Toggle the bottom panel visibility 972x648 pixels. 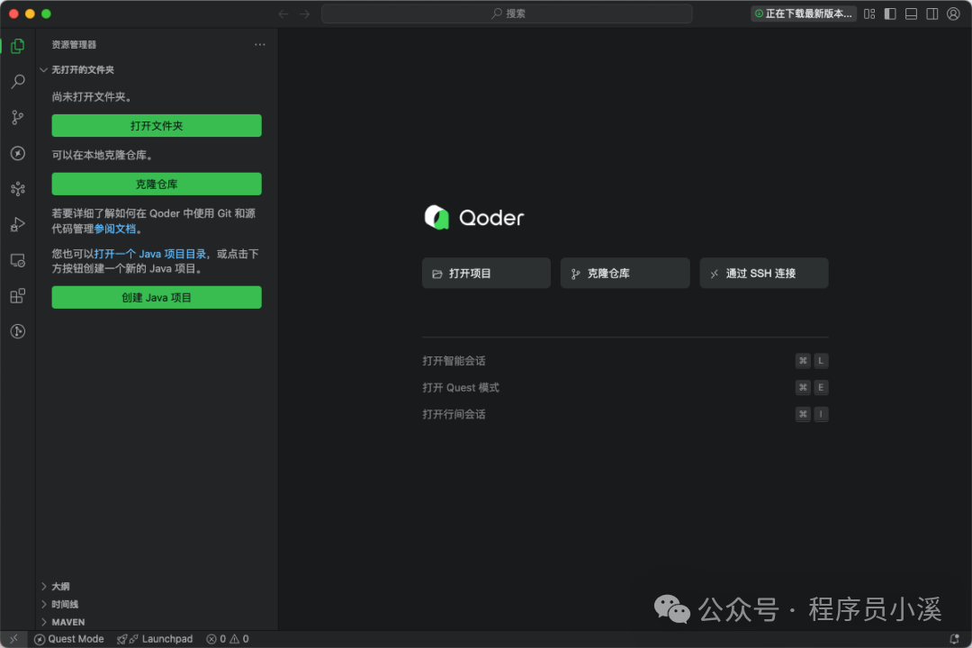pos(911,13)
